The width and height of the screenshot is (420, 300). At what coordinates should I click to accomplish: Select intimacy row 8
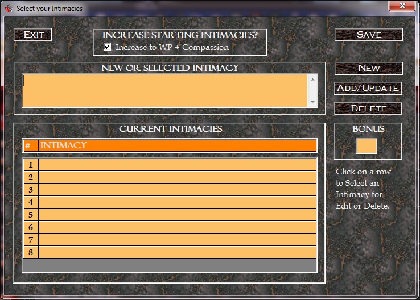point(170,252)
